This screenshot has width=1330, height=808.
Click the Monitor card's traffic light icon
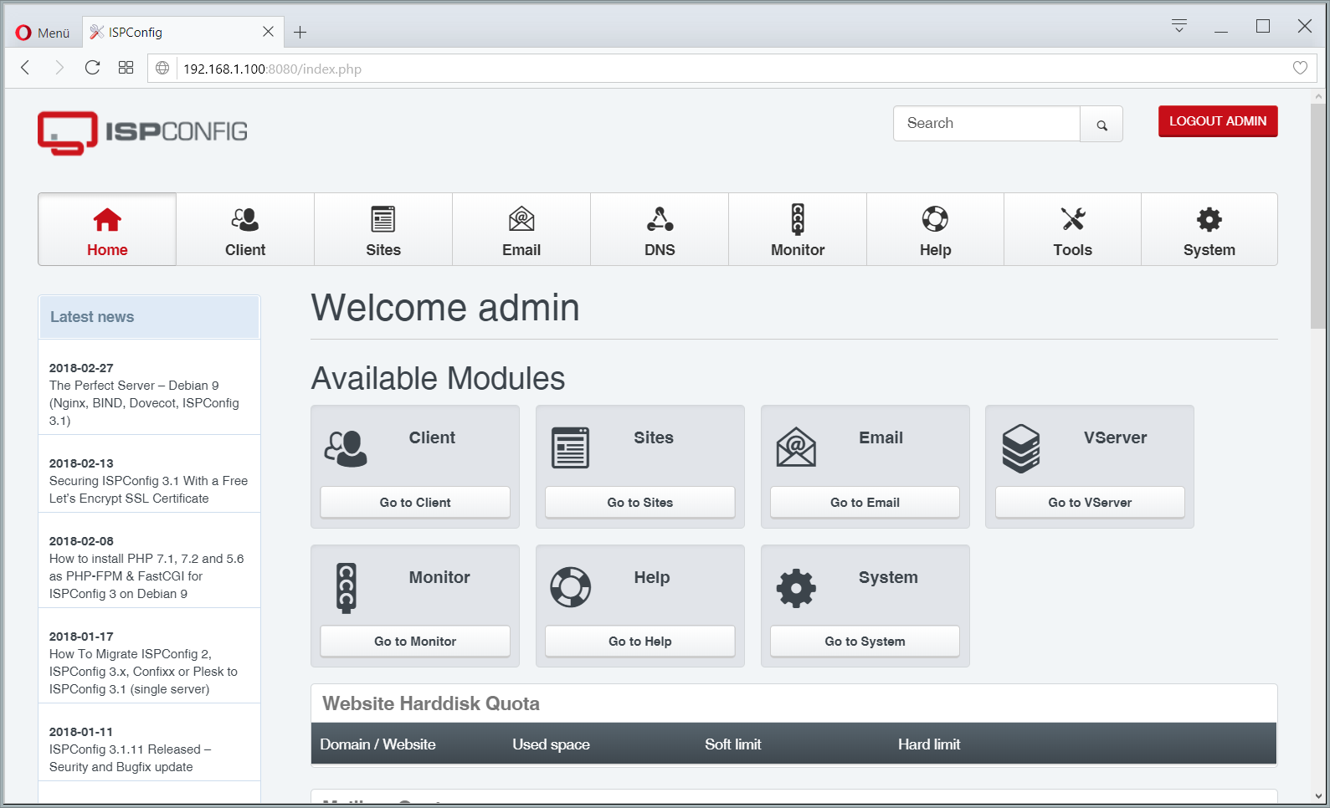tap(346, 588)
